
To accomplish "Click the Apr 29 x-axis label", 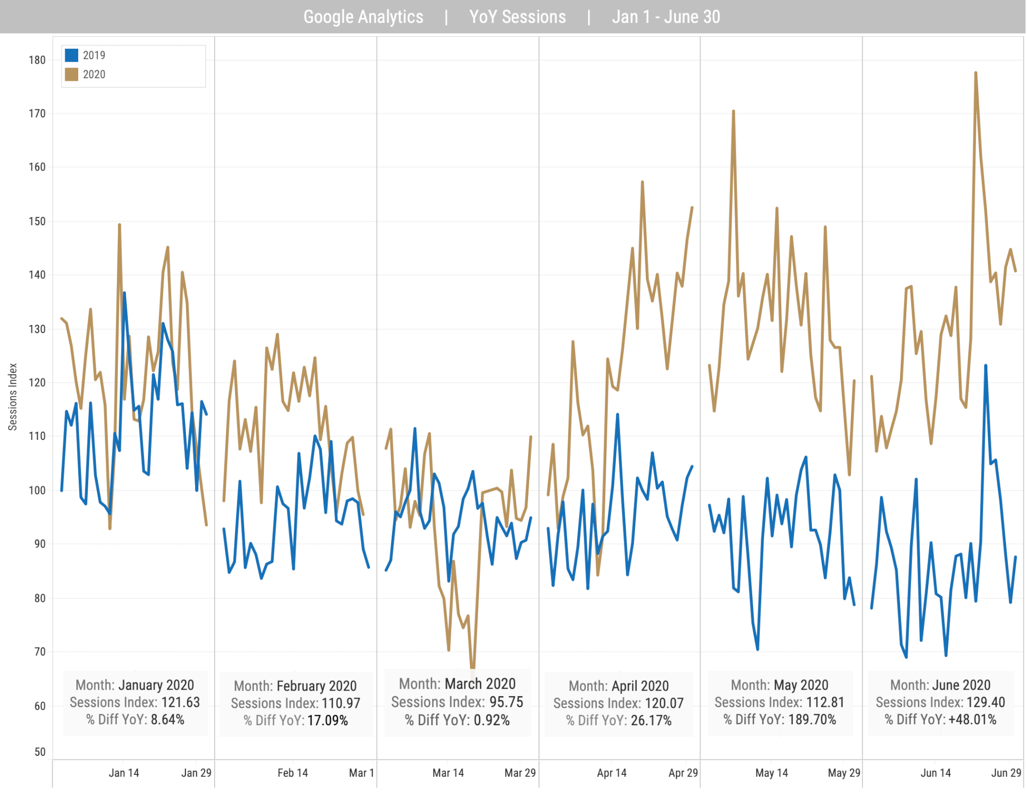I will pyautogui.click(x=683, y=773).
